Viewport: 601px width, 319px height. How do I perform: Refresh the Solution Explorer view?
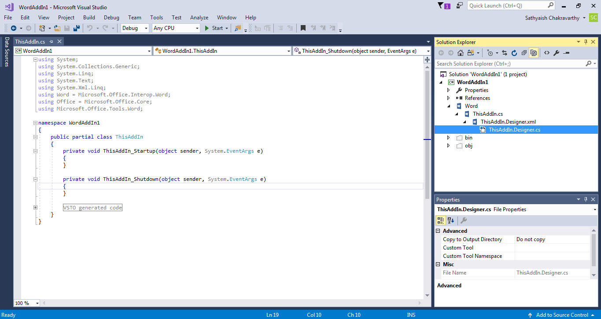(514, 53)
